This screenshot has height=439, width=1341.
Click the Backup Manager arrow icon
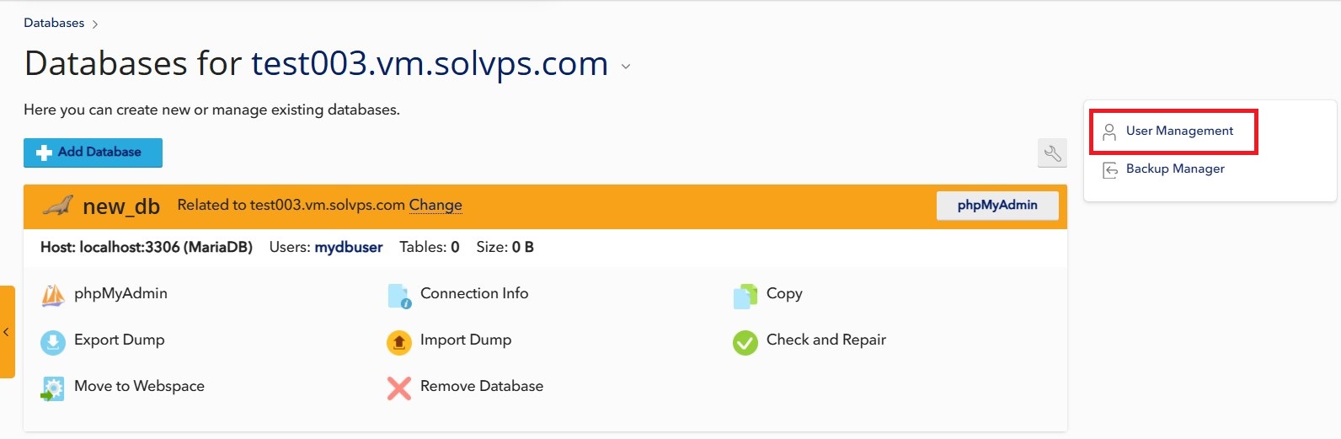1110,169
